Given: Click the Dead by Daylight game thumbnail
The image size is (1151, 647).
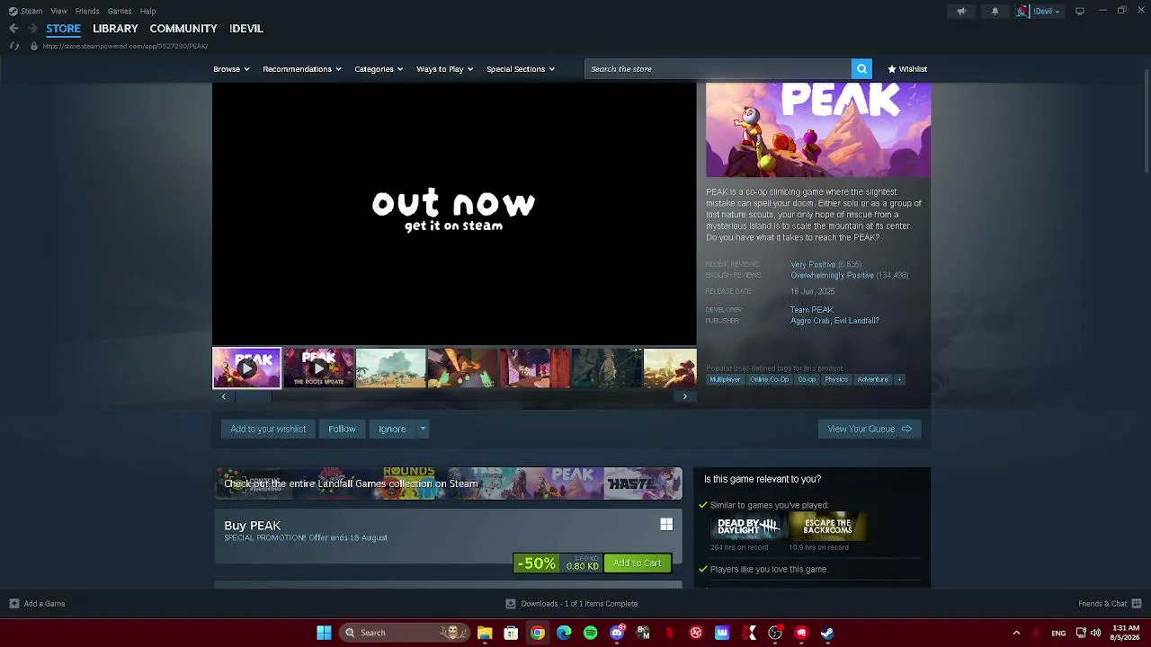Looking at the screenshot, I should [746, 527].
